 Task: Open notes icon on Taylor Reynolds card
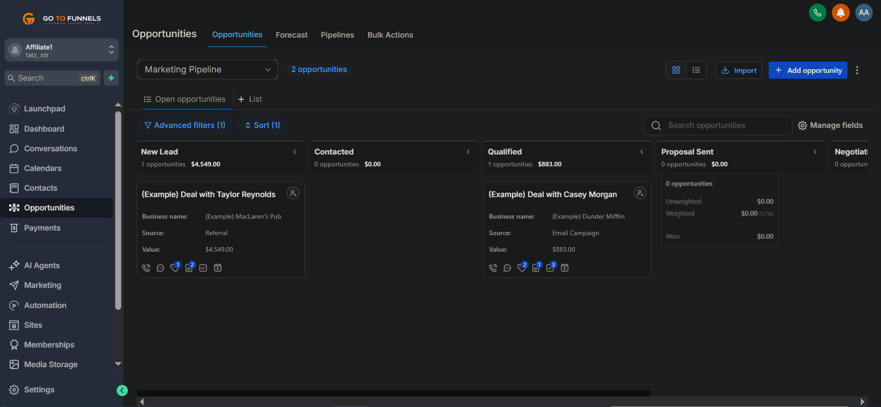coord(189,267)
